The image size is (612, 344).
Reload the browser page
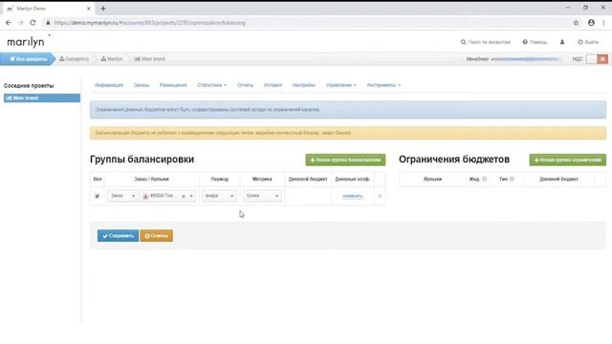(33, 23)
